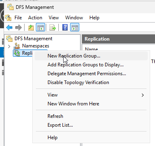Click the Name column header

coord(91,49)
